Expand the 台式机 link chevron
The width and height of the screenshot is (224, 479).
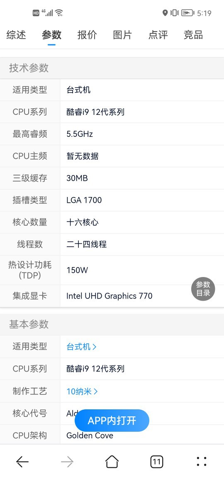[x=95, y=347]
